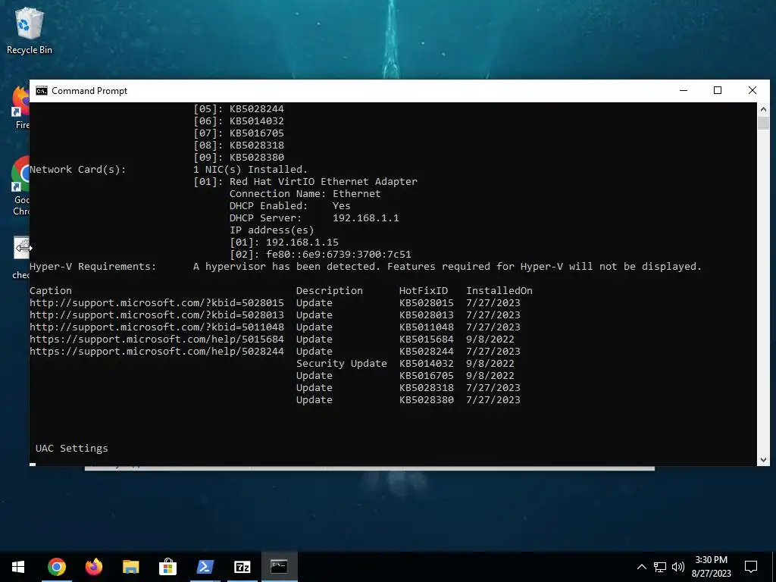Click the Command Prompt taskbar button
The height and width of the screenshot is (582, 776).
[x=279, y=567]
